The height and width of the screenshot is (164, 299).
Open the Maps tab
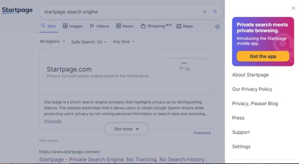(x=185, y=26)
